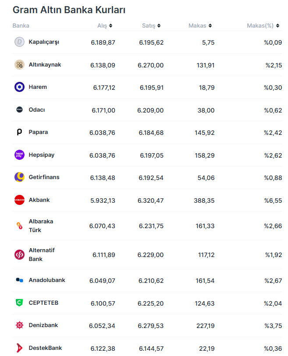This screenshot has width=288, height=356.
Task: Open the Anadolubank name link
Action: 47,280
